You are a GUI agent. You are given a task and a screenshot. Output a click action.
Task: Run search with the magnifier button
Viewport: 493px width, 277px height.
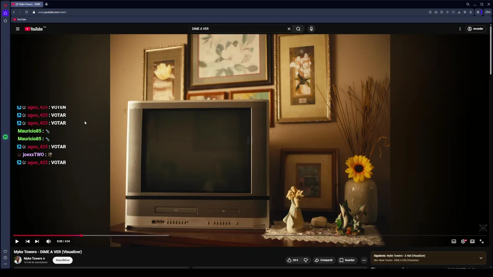[298, 29]
